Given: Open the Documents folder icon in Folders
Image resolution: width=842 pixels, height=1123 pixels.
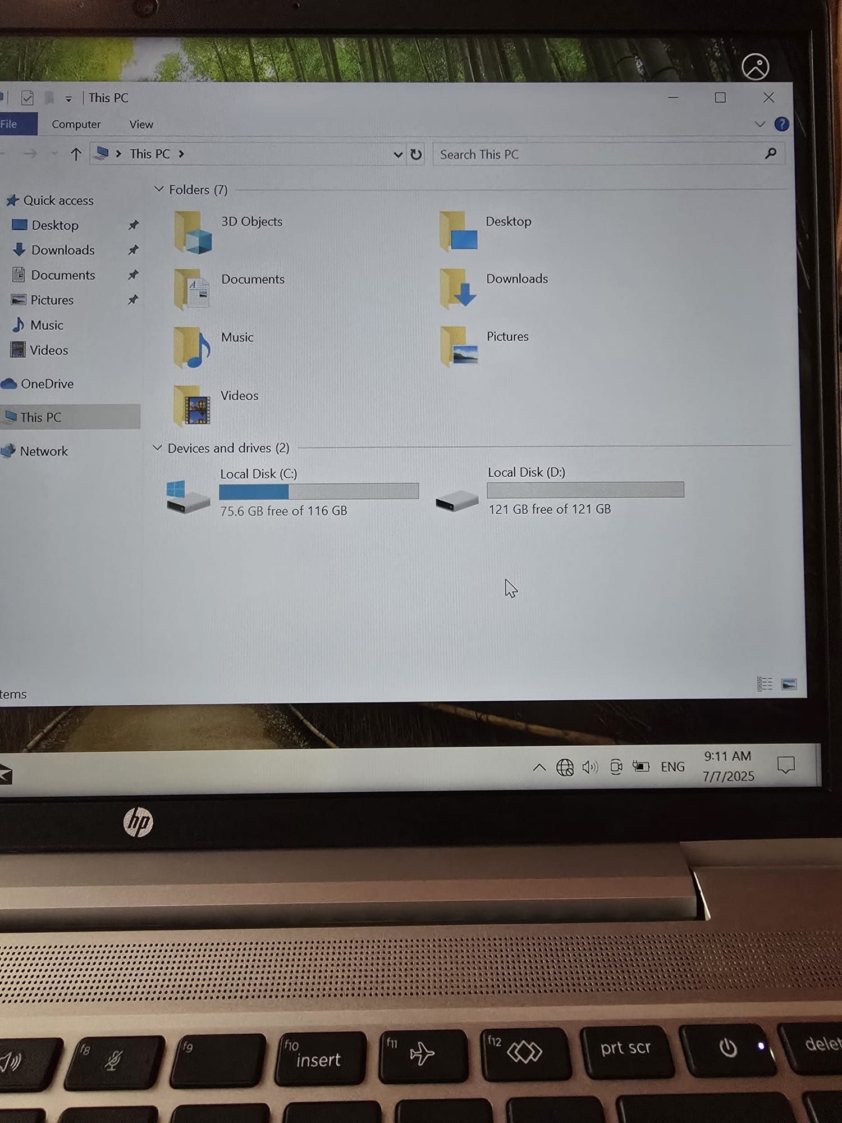Looking at the screenshot, I should (x=191, y=289).
